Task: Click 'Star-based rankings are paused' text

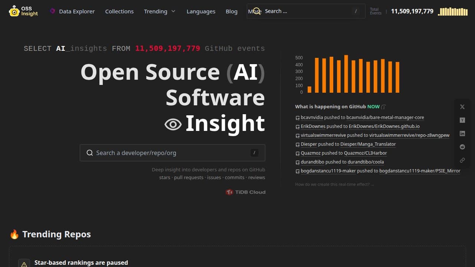Action: coord(81,263)
